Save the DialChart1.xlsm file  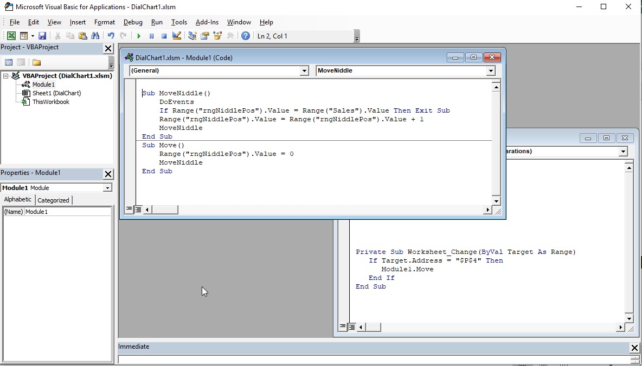point(42,36)
